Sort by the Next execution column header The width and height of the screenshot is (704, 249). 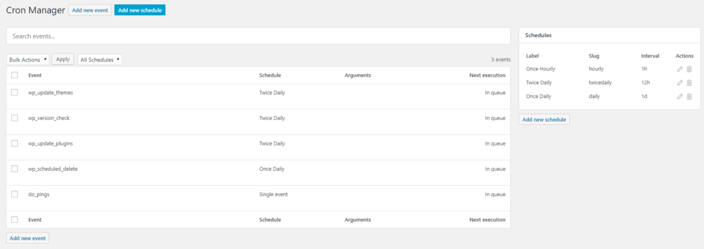(x=487, y=75)
